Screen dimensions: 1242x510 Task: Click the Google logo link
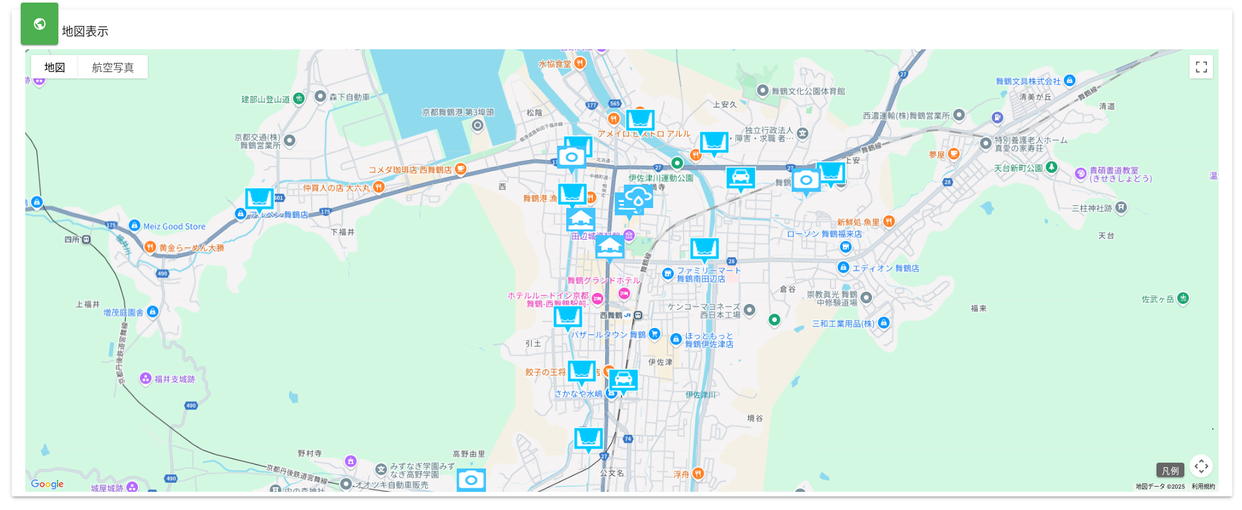pyautogui.click(x=47, y=484)
